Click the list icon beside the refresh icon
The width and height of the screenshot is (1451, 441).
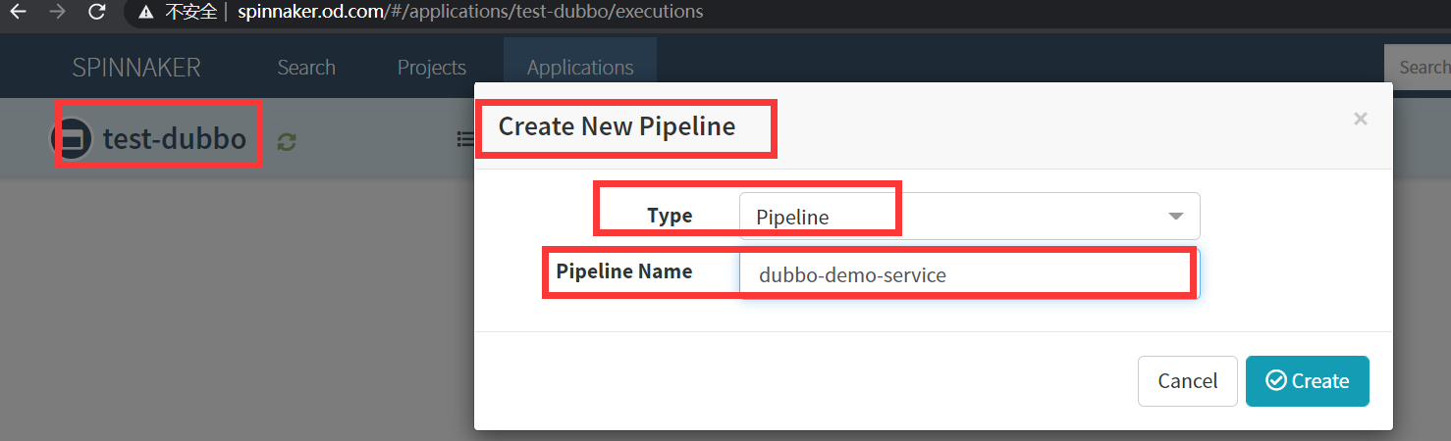pyautogui.click(x=465, y=140)
